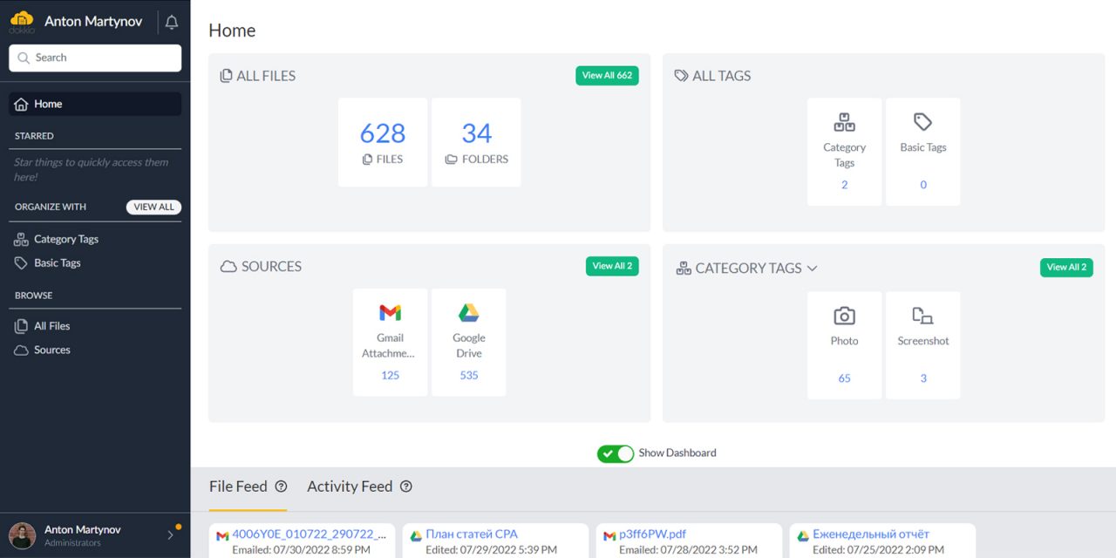The image size is (1116, 558).
Task: Select the Photo camera category tag
Action: pyautogui.click(x=844, y=316)
